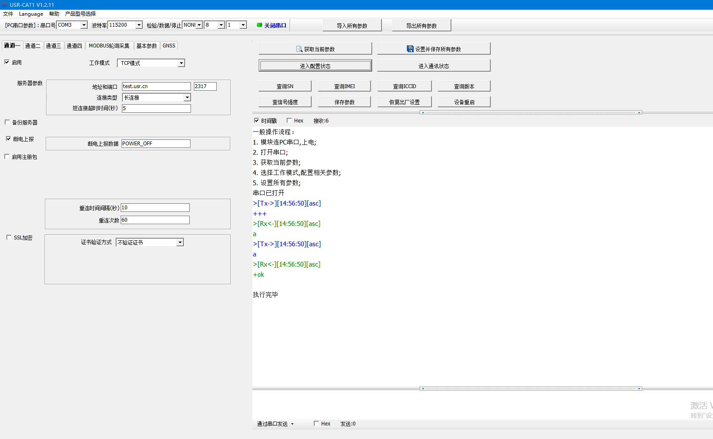Open the 波特率 115200 dropdown
This screenshot has width=713, height=439.
click(138, 25)
